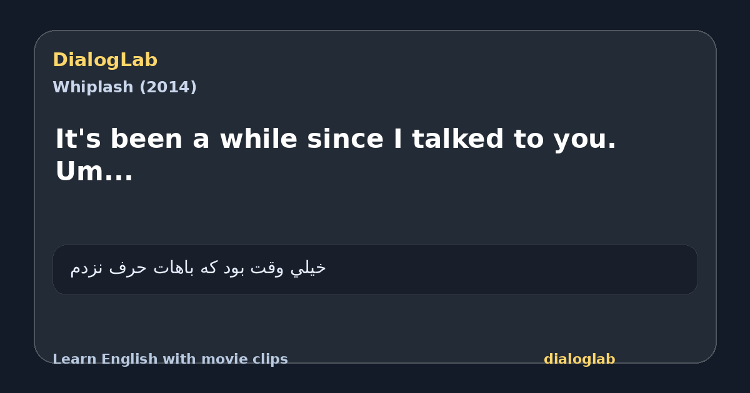Click the "Learn English with movie clips" tagline
Image resolution: width=750 pixels, height=393 pixels.
tap(170, 359)
